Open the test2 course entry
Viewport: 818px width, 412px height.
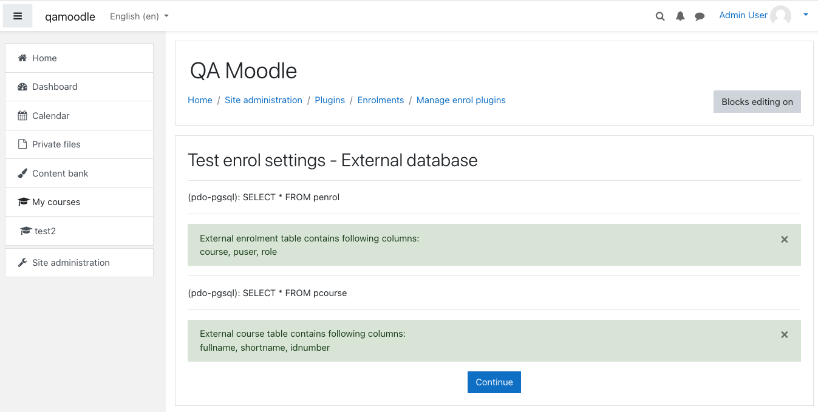pyautogui.click(x=79, y=231)
